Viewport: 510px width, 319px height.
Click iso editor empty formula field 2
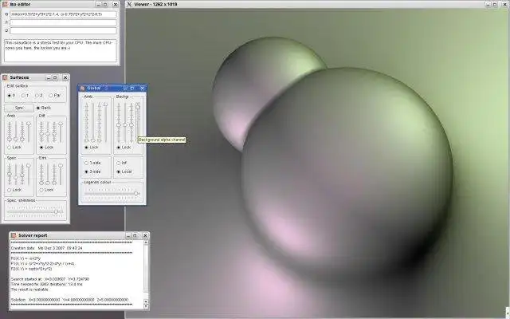(x=63, y=30)
